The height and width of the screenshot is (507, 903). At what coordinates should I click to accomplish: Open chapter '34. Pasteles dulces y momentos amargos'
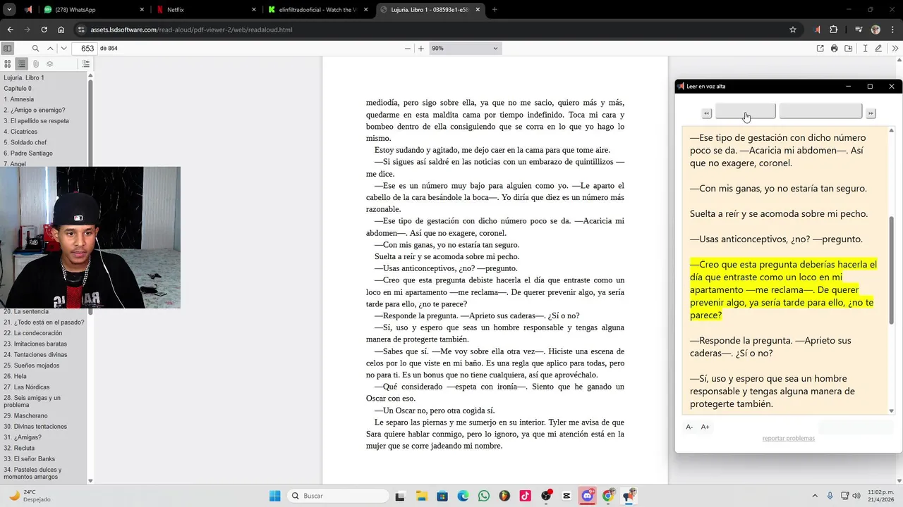[32, 473]
